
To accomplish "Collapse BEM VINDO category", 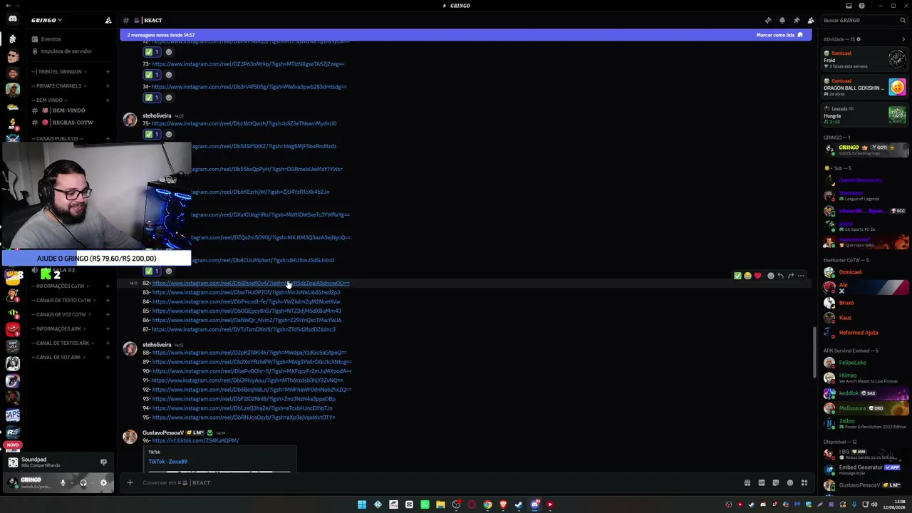I will coord(50,100).
